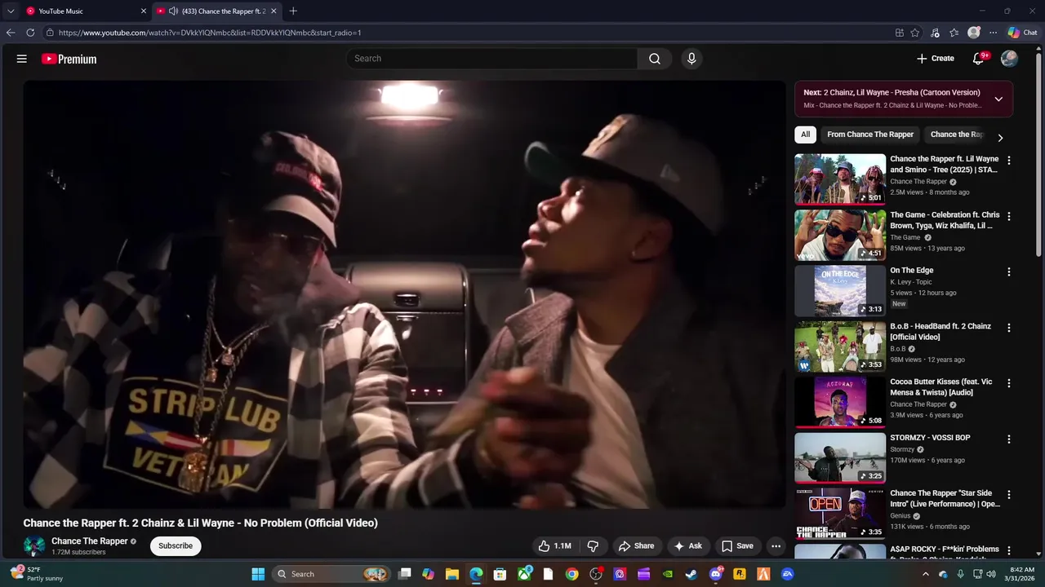Open a new browser tab
The image size is (1045, 587).
click(x=293, y=11)
